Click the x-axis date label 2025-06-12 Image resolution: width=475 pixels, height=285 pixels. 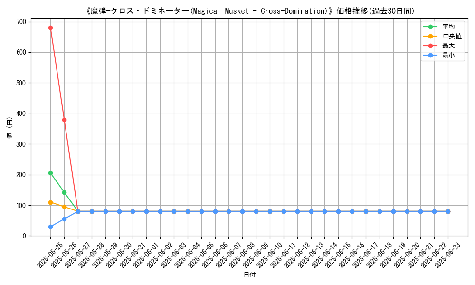click(297, 255)
